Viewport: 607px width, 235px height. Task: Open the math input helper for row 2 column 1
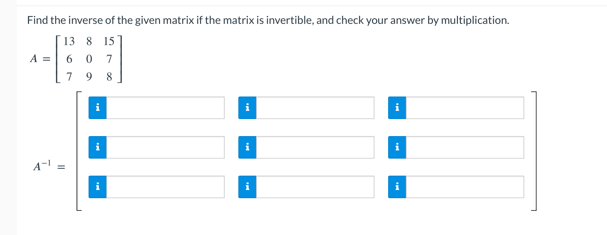point(97,147)
